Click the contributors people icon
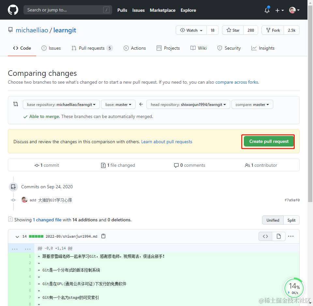 [x=247, y=165]
